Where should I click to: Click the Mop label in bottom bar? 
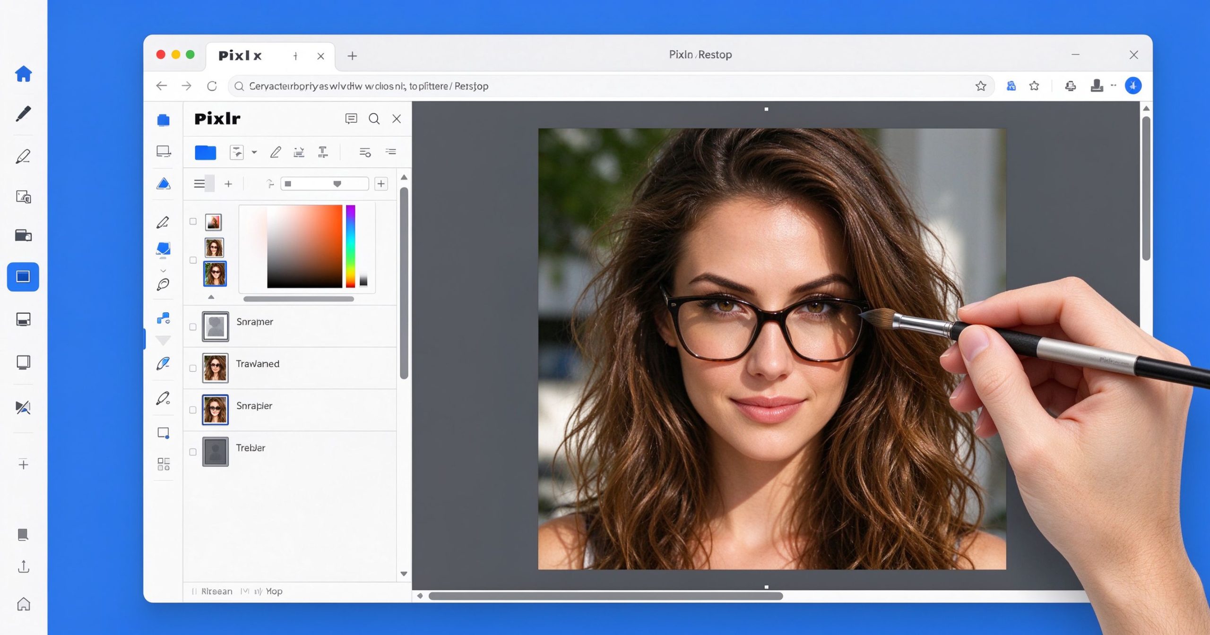click(274, 592)
